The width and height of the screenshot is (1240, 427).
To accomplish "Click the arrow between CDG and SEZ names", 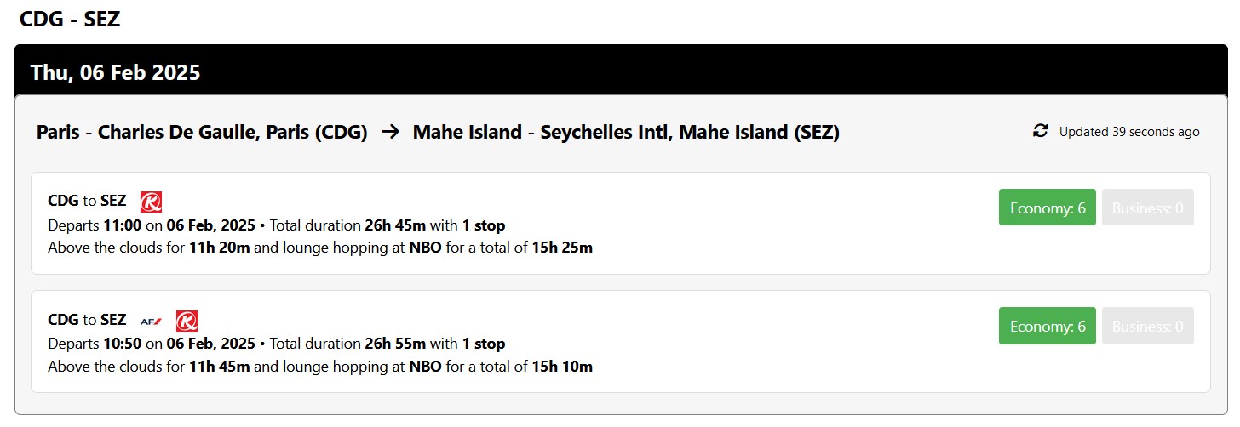I will click(390, 132).
